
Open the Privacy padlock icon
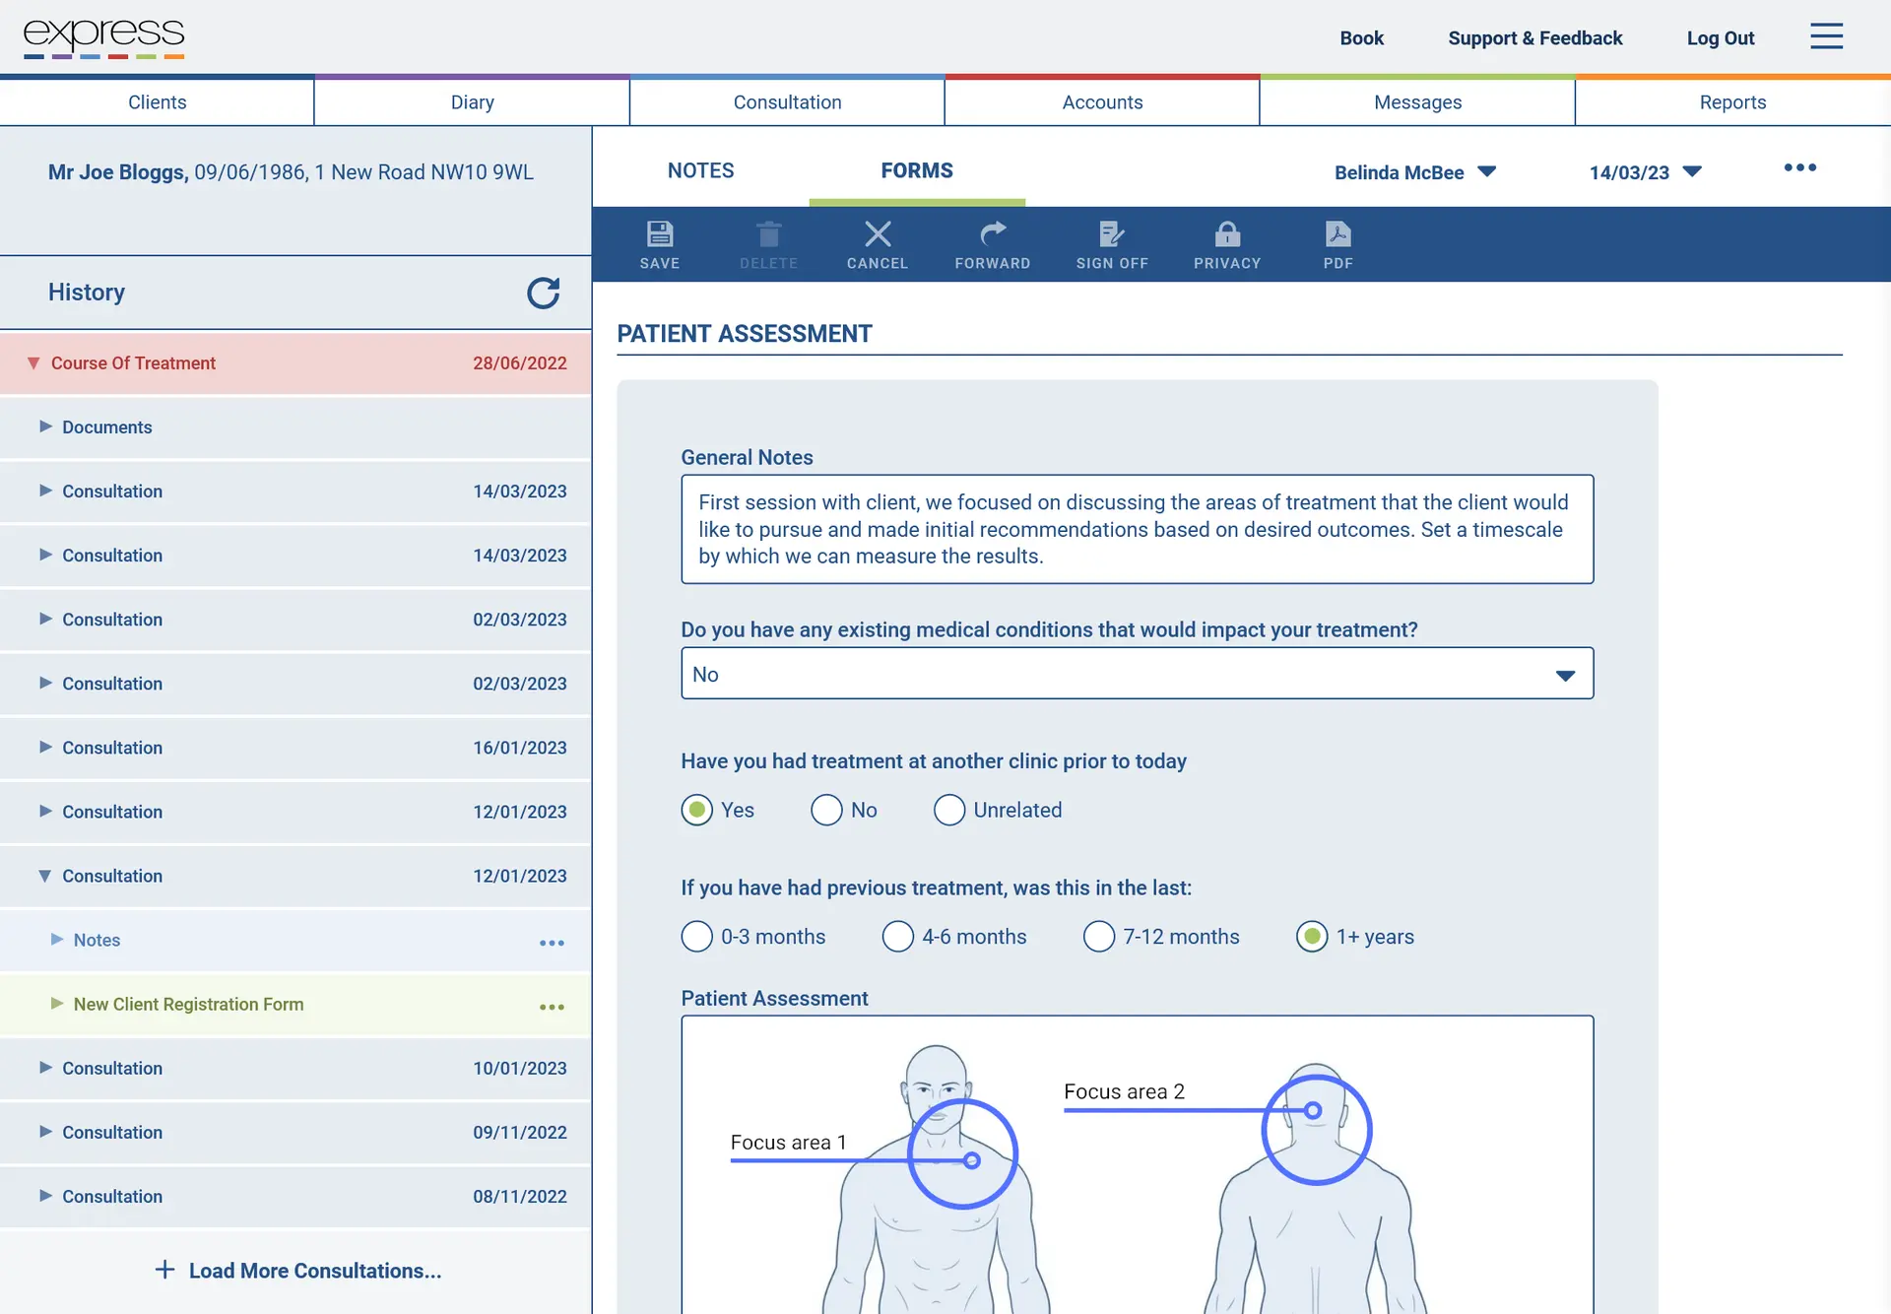coord(1227,243)
